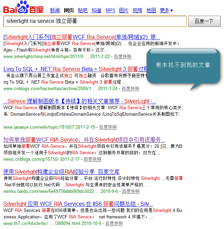The width and height of the screenshot is (224, 229).
Task: Click URL text www.th7.cn/Article/bc/
Action: point(26,224)
